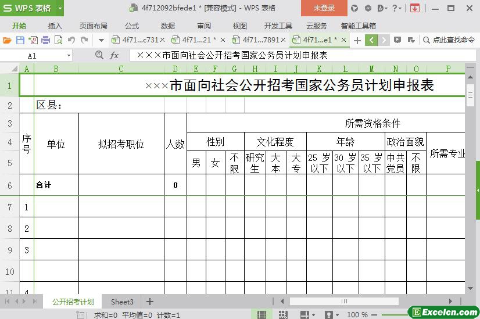Open the 开发工具 ribbon tab
Image resolution: width=480 pixels, height=319 pixels.
[x=278, y=26]
